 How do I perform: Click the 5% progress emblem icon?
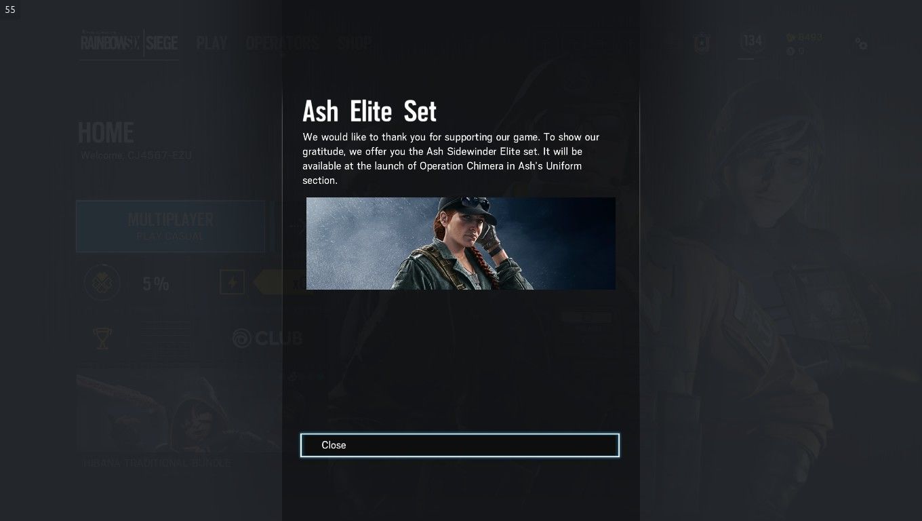pyautogui.click(x=102, y=283)
